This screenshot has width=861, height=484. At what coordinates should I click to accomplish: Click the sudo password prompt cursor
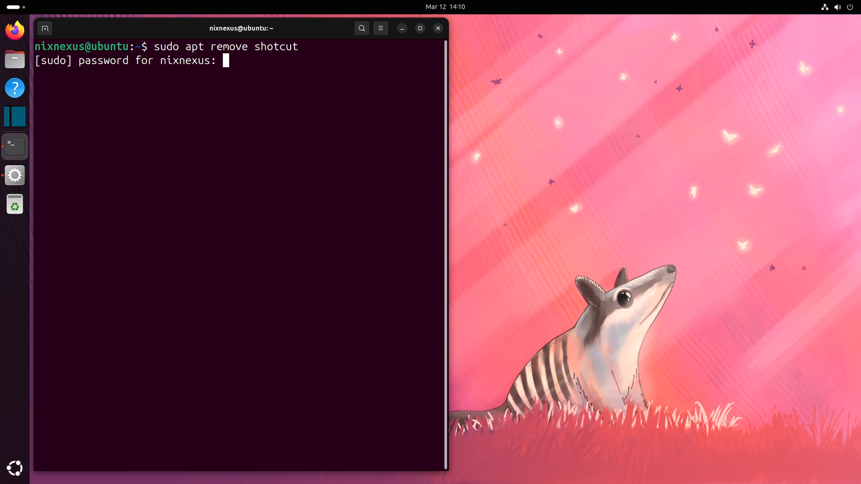coord(225,60)
